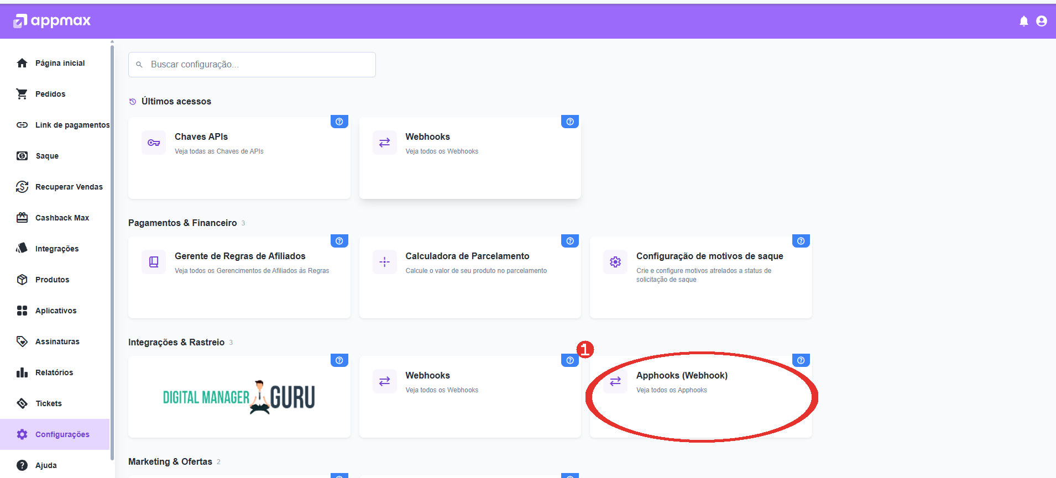Open the Apphooks (Webhook) card
Image resolution: width=1056 pixels, height=478 pixels.
point(701,397)
